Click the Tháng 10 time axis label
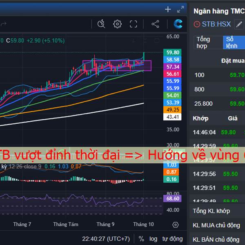Image resolution: width=245 pixels, height=245 pixels. tap(143, 225)
